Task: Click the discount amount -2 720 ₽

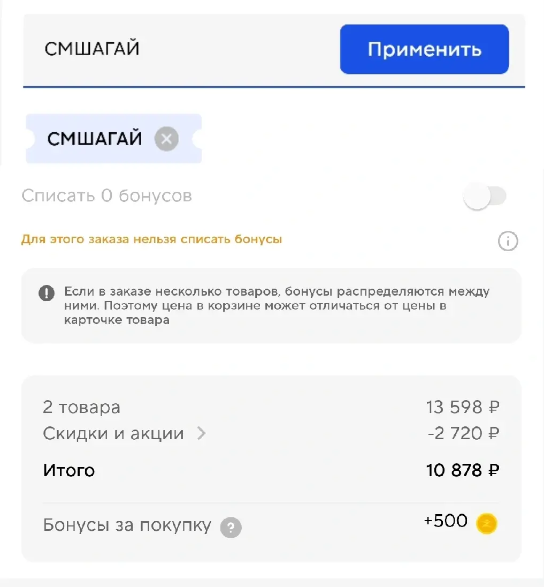Action: 463,433
